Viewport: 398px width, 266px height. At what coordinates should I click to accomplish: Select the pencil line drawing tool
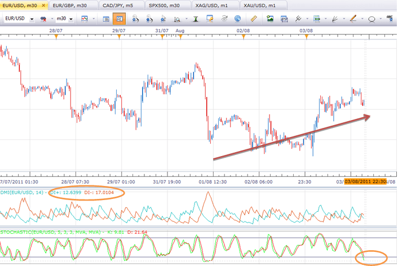(353, 19)
